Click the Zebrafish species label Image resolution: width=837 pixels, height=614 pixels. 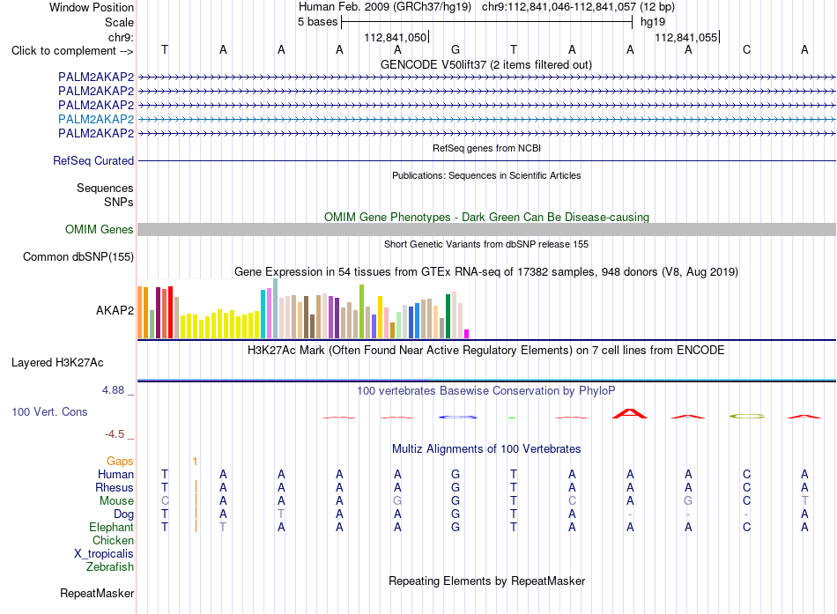click(x=110, y=566)
